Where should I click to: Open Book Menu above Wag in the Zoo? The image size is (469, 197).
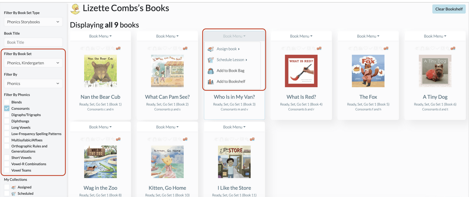click(x=100, y=127)
